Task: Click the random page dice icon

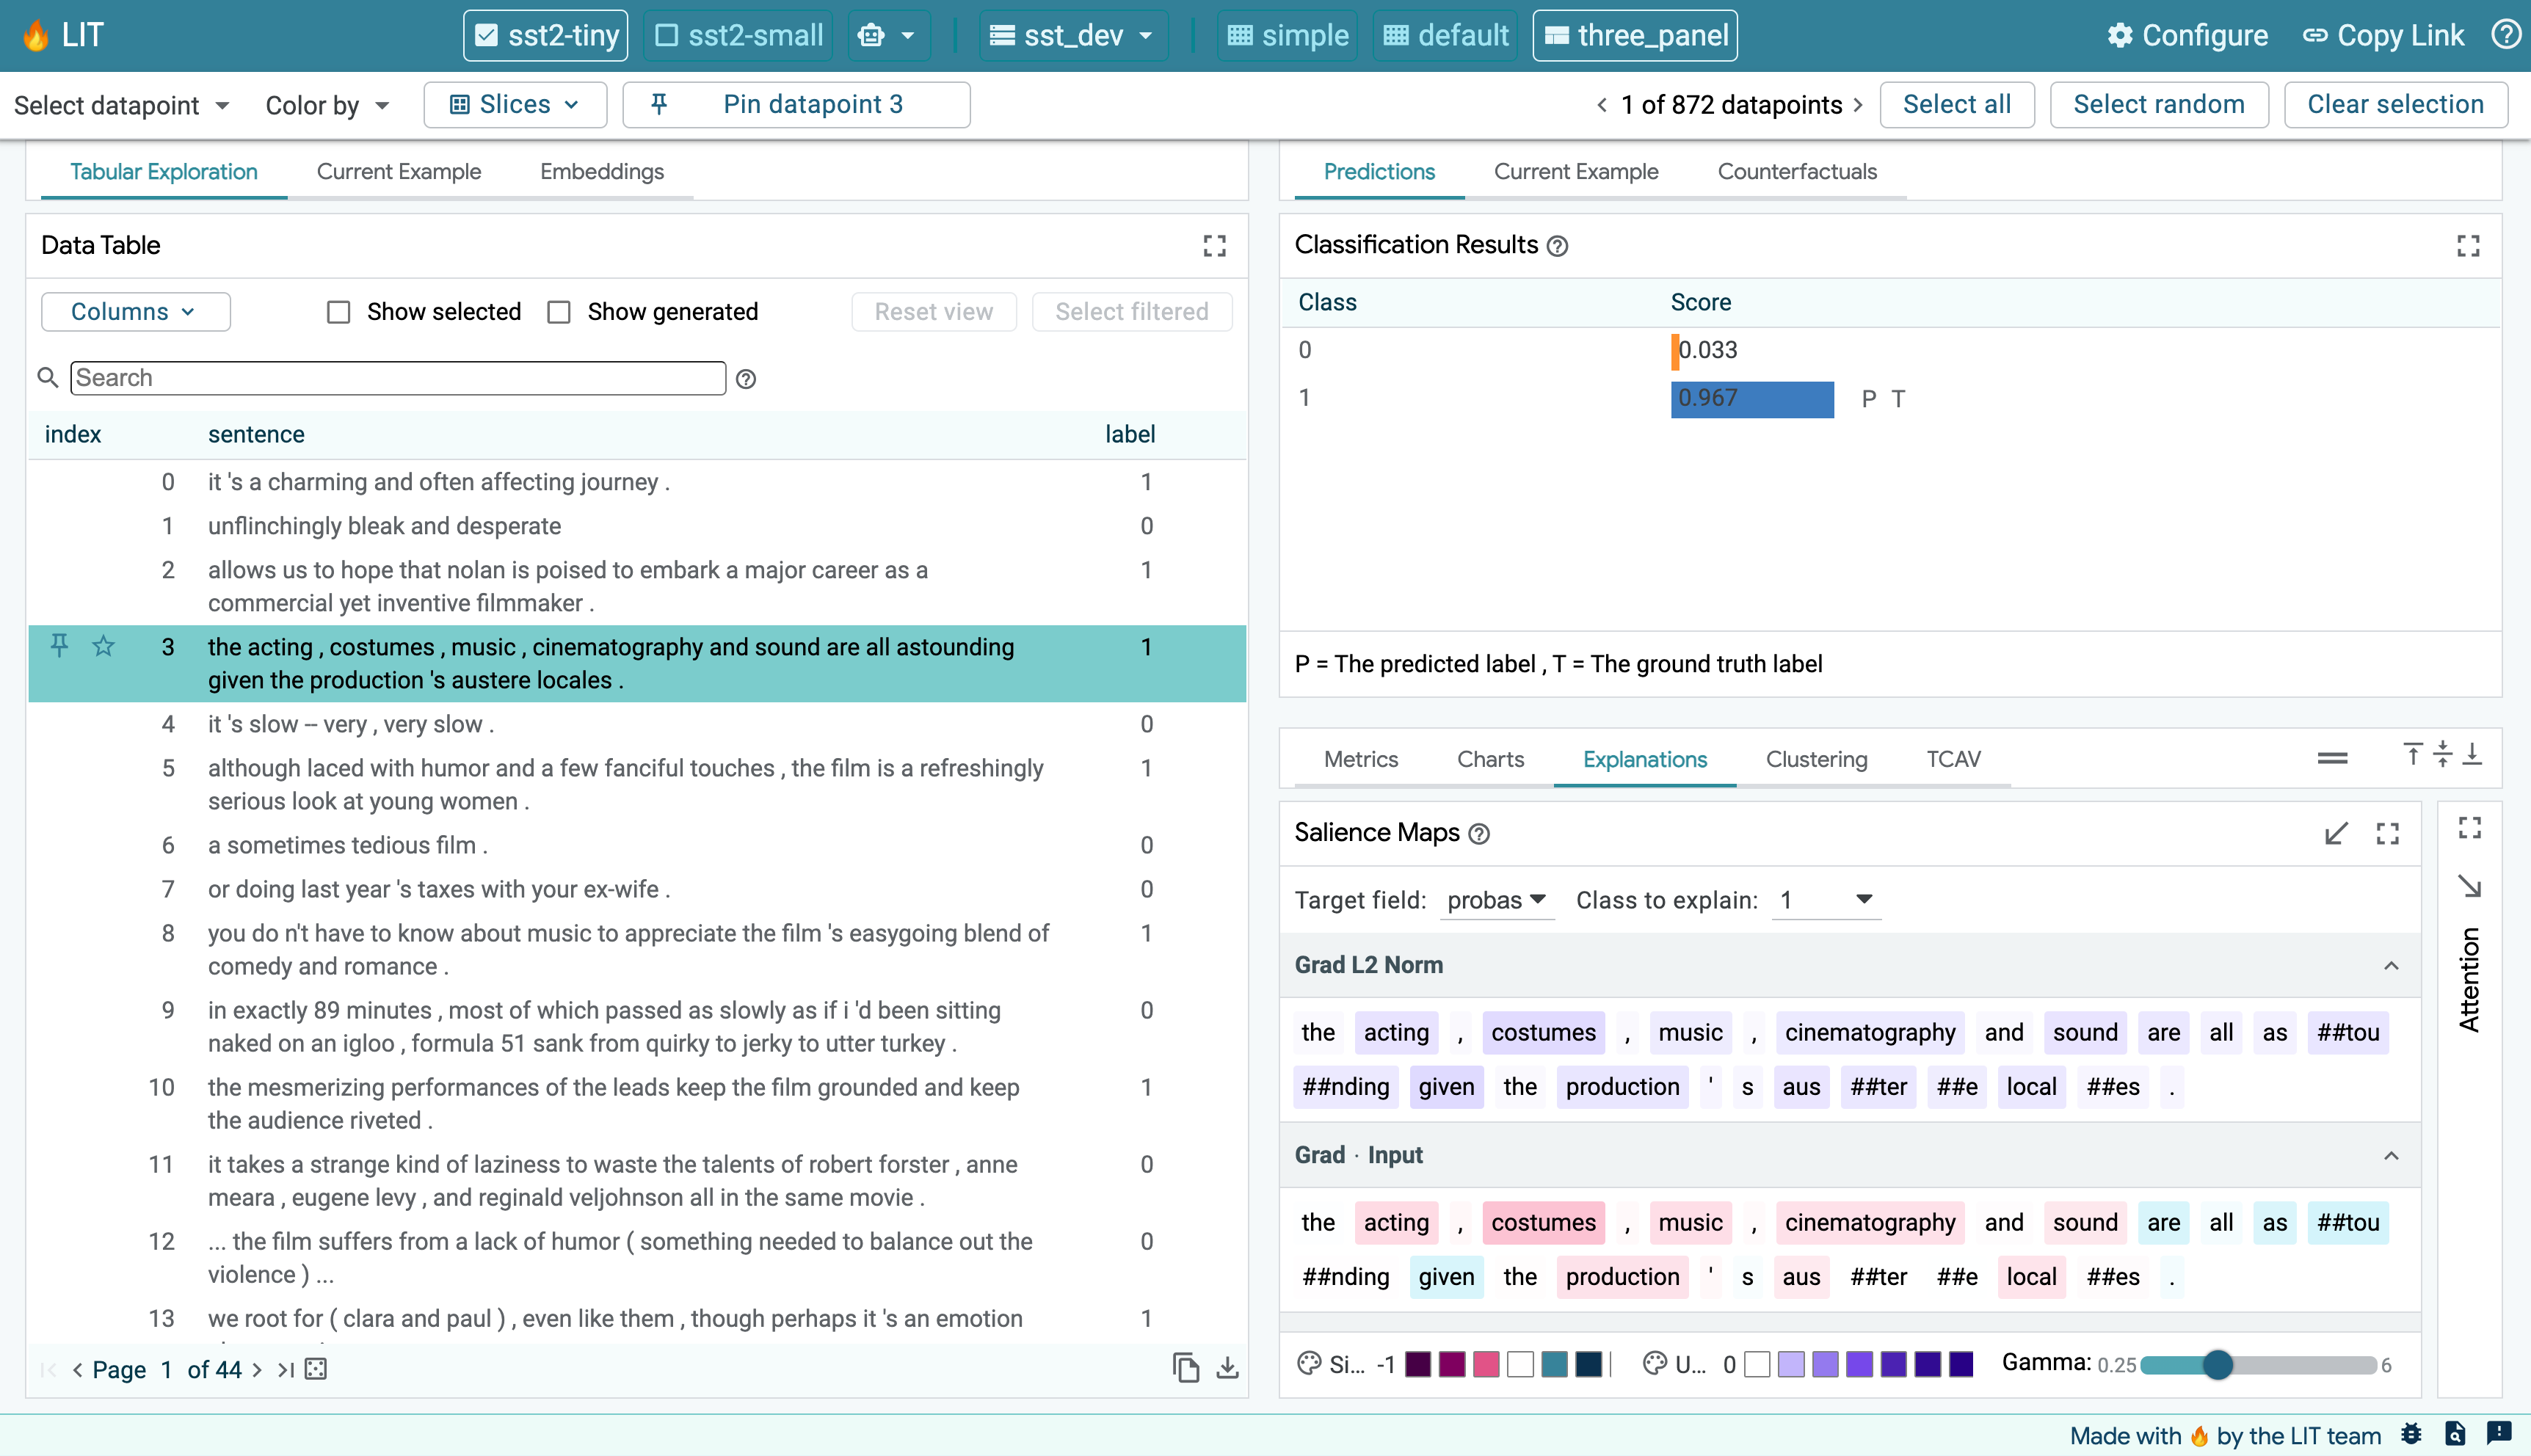Action: (x=316, y=1369)
